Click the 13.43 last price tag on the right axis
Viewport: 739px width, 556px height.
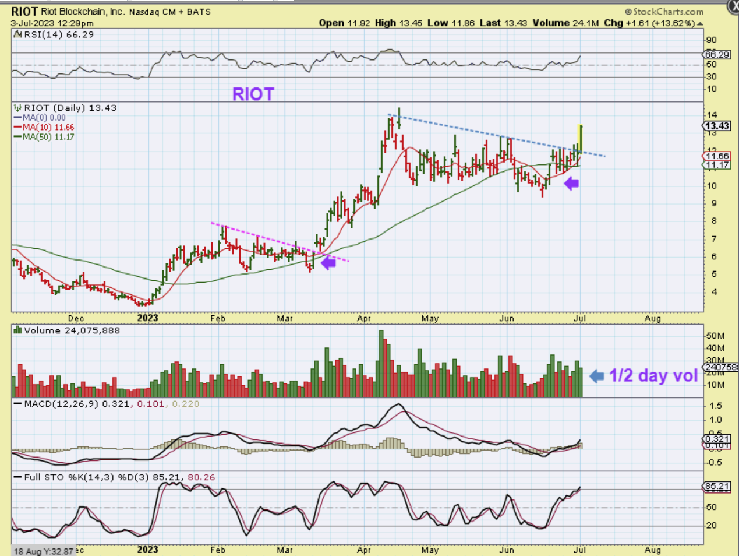[717, 126]
